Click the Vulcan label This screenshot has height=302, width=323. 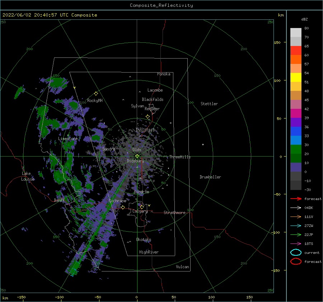(x=182, y=267)
